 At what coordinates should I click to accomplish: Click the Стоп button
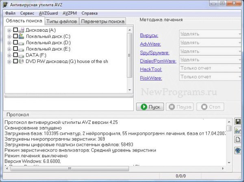coord(210,107)
